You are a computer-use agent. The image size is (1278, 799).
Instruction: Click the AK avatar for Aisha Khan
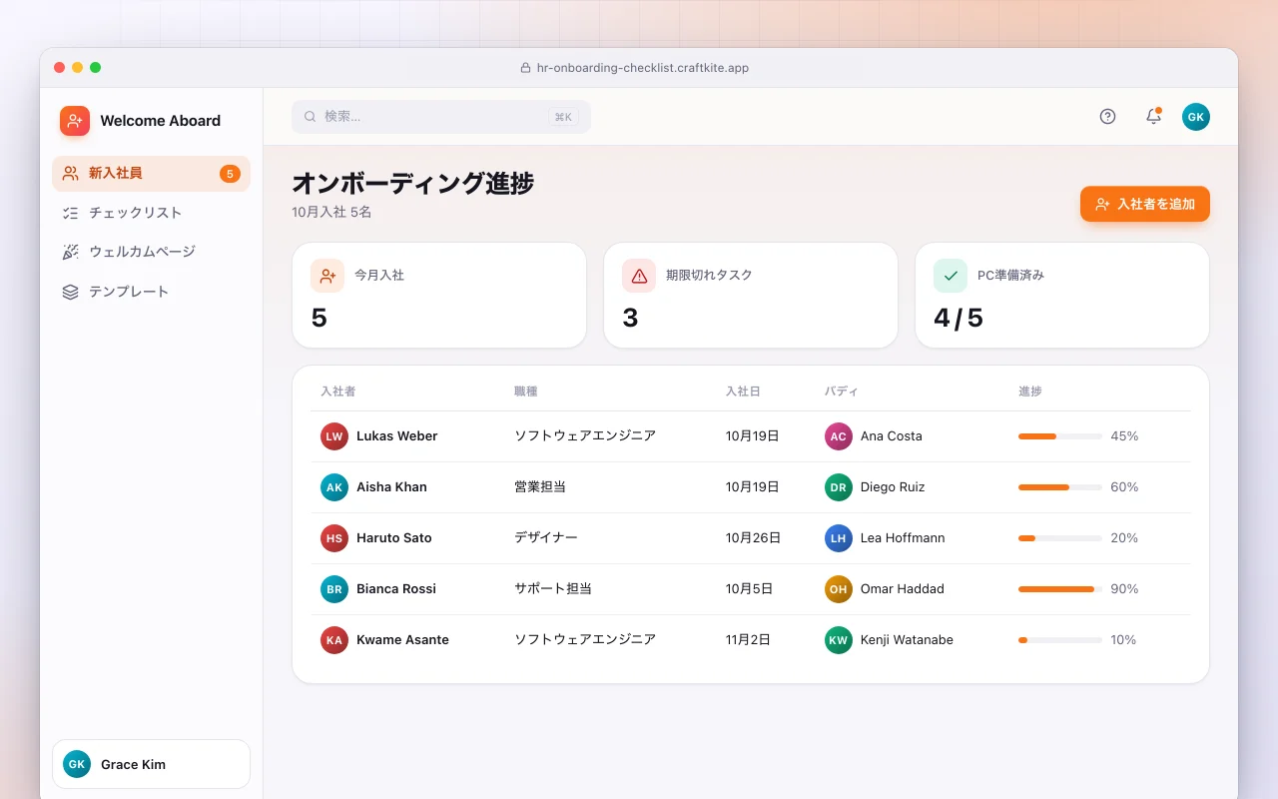[334, 487]
